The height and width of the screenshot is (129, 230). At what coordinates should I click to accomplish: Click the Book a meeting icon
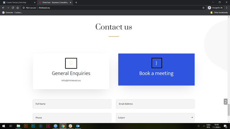pos(157,63)
